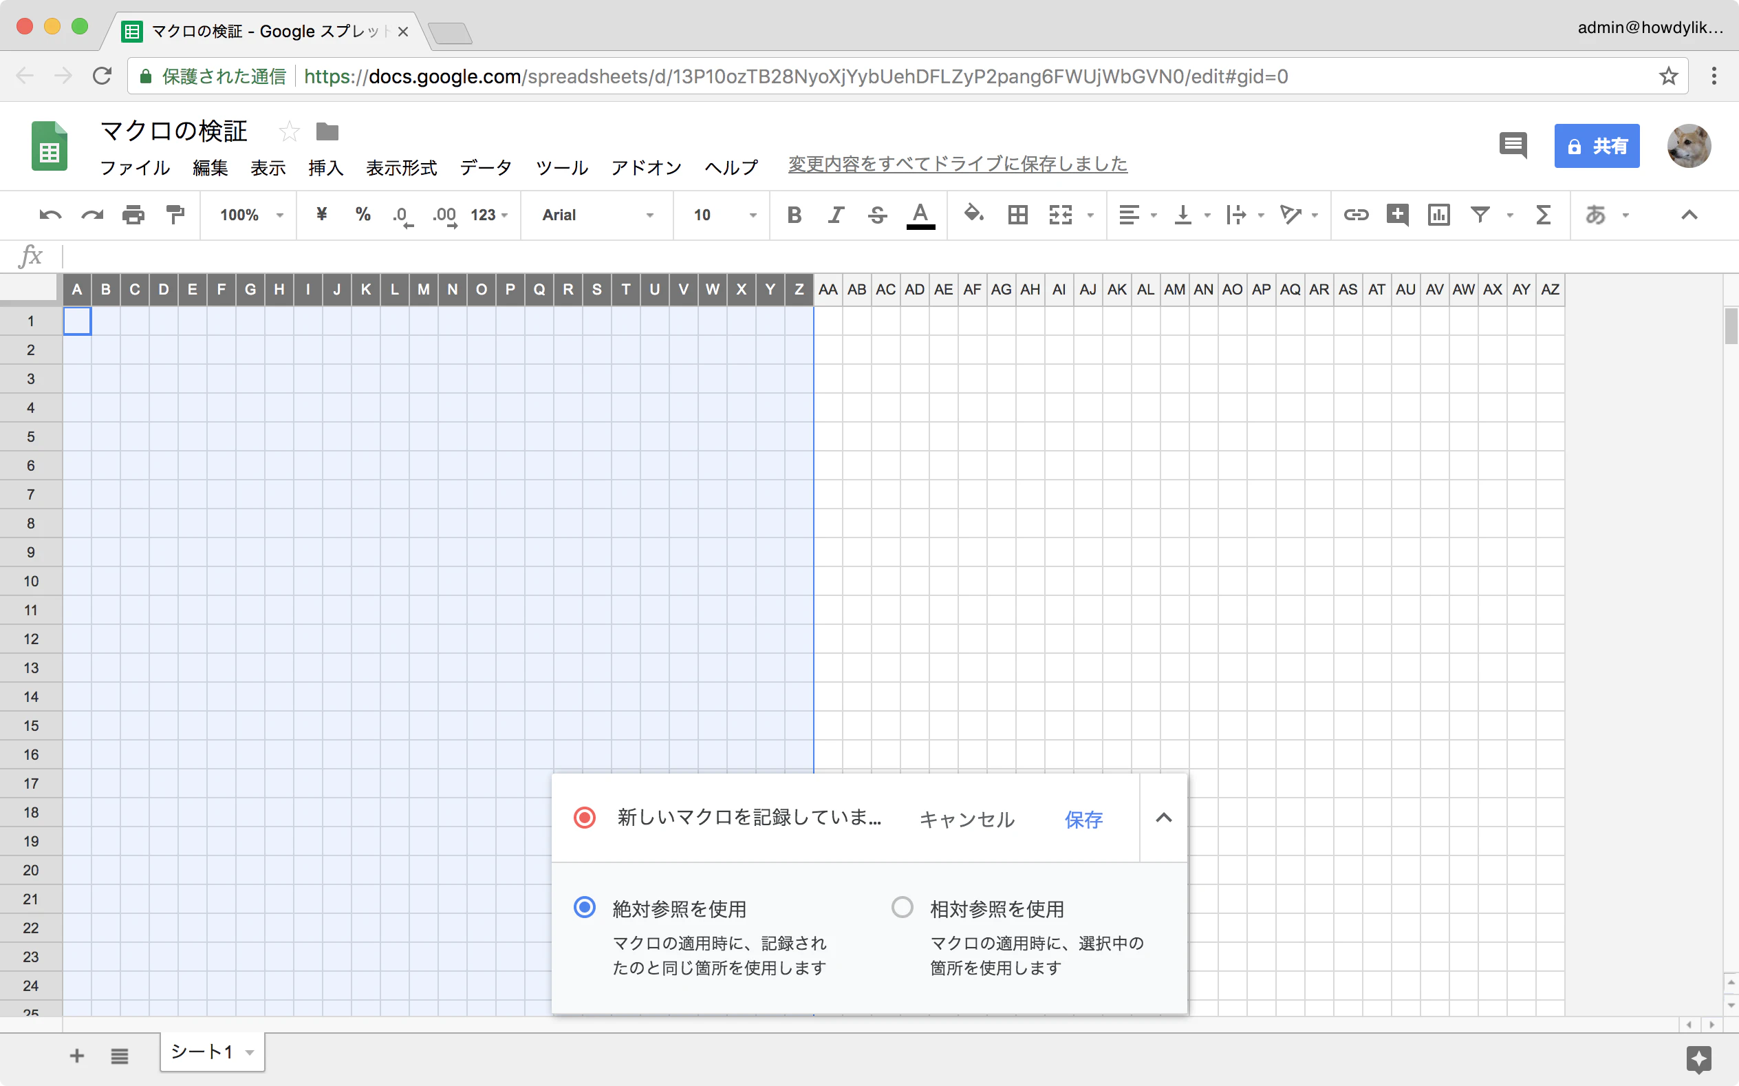Click the undo arrow icon

click(x=50, y=215)
